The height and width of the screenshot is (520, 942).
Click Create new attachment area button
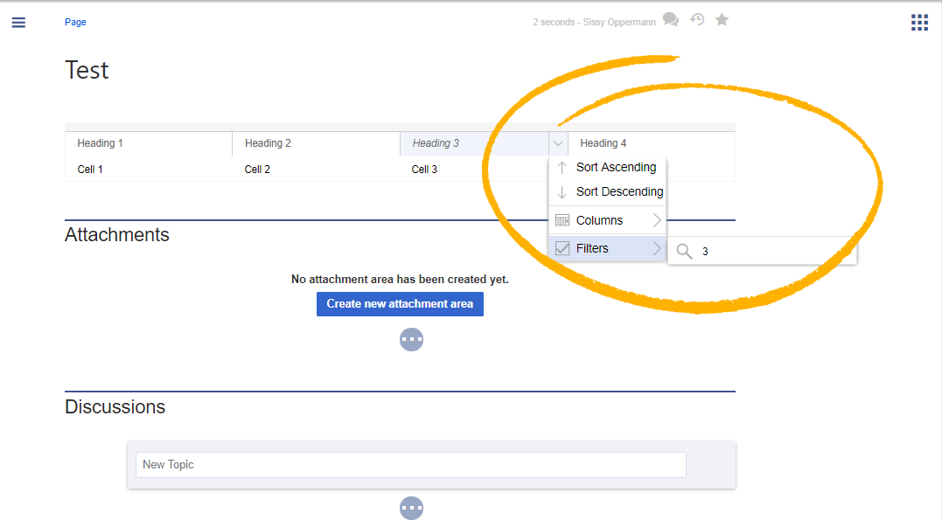coord(400,304)
